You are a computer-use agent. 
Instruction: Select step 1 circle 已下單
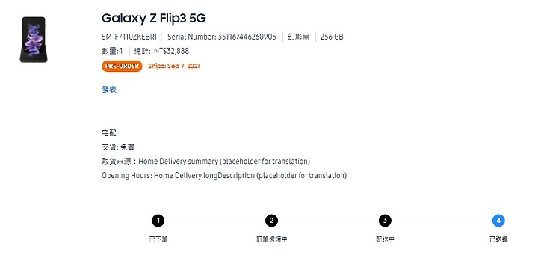(158, 221)
